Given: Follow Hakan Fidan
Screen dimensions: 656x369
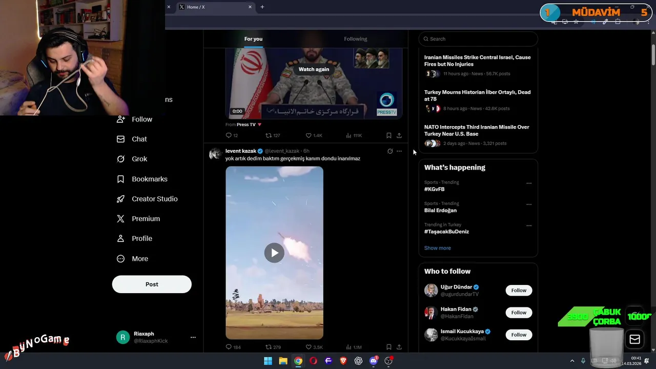Looking at the screenshot, I should click(x=519, y=313).
